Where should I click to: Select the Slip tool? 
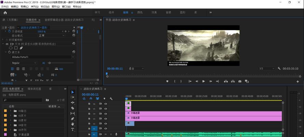(x=72, y=113)
